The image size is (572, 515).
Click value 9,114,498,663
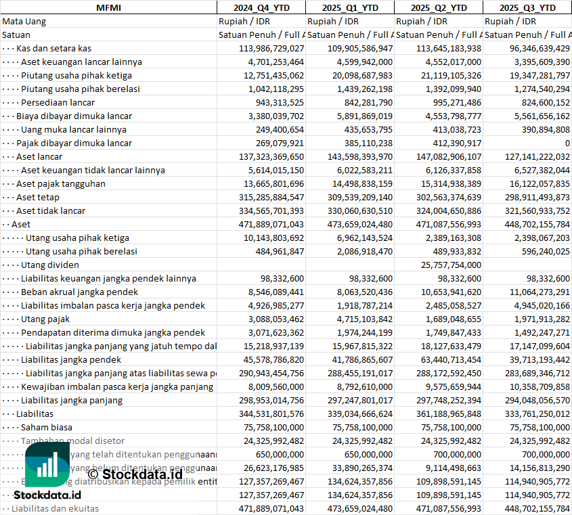453,468
